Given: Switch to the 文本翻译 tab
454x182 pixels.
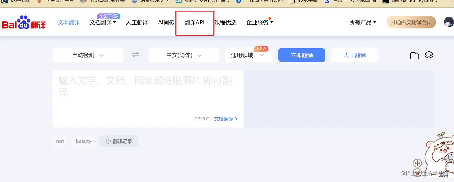Looking at the screenshot, I should pyautogui.click(x=68, y=22).
